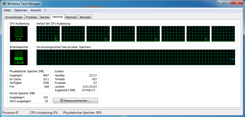Open the Ansicht menu
Image resolution: width=245 pixels, height=117 pixels.
36,10
